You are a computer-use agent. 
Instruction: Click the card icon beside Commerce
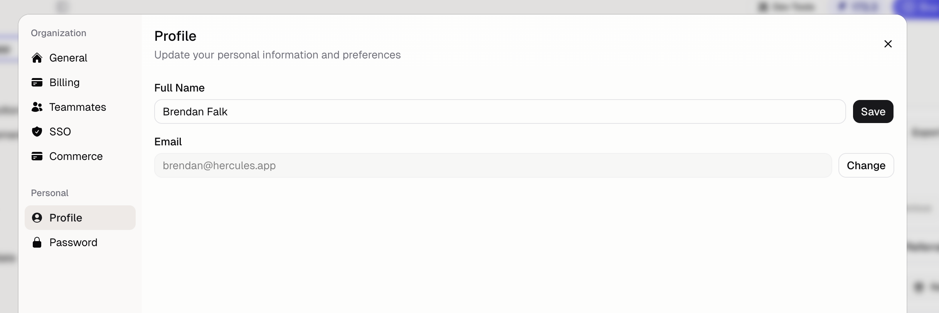tap(37, 156)
